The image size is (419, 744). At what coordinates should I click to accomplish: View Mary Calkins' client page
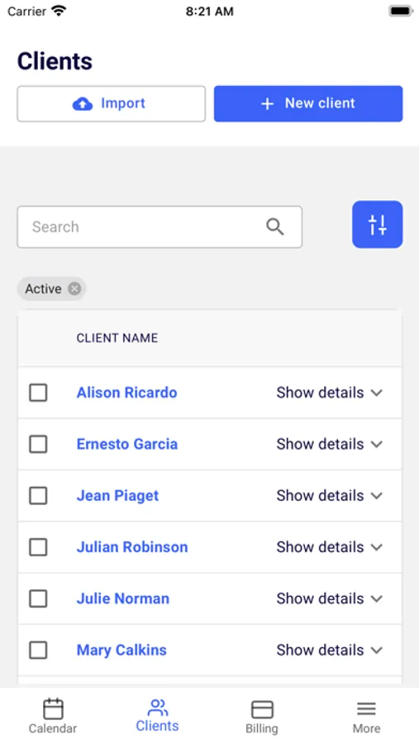(121, 650)
